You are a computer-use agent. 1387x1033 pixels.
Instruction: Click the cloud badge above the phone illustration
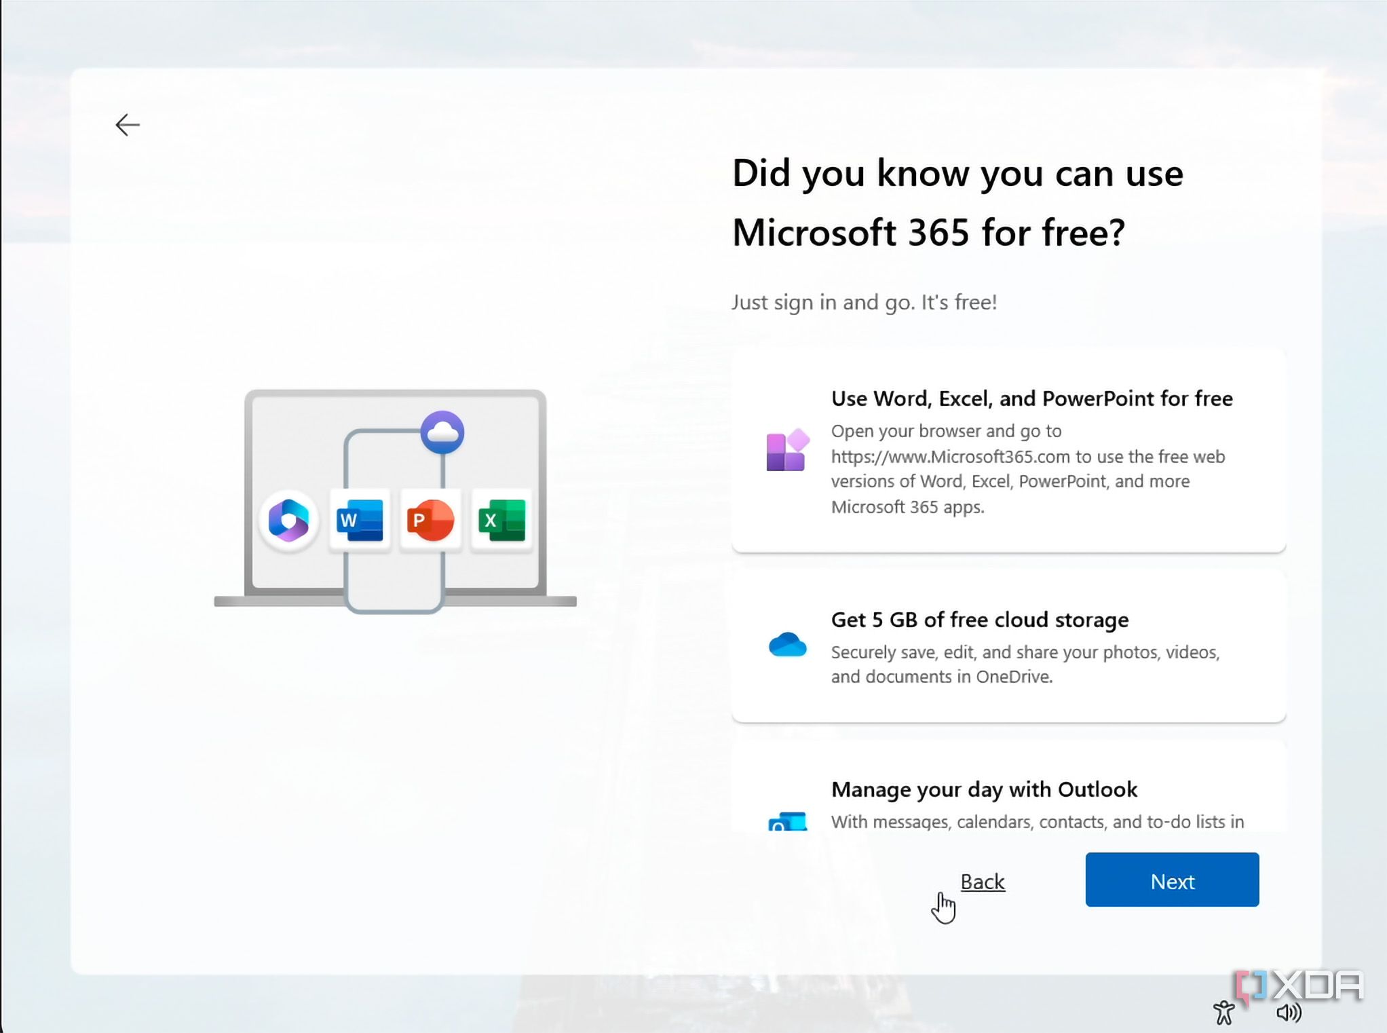pyautogui.click(x=442, y=432)
